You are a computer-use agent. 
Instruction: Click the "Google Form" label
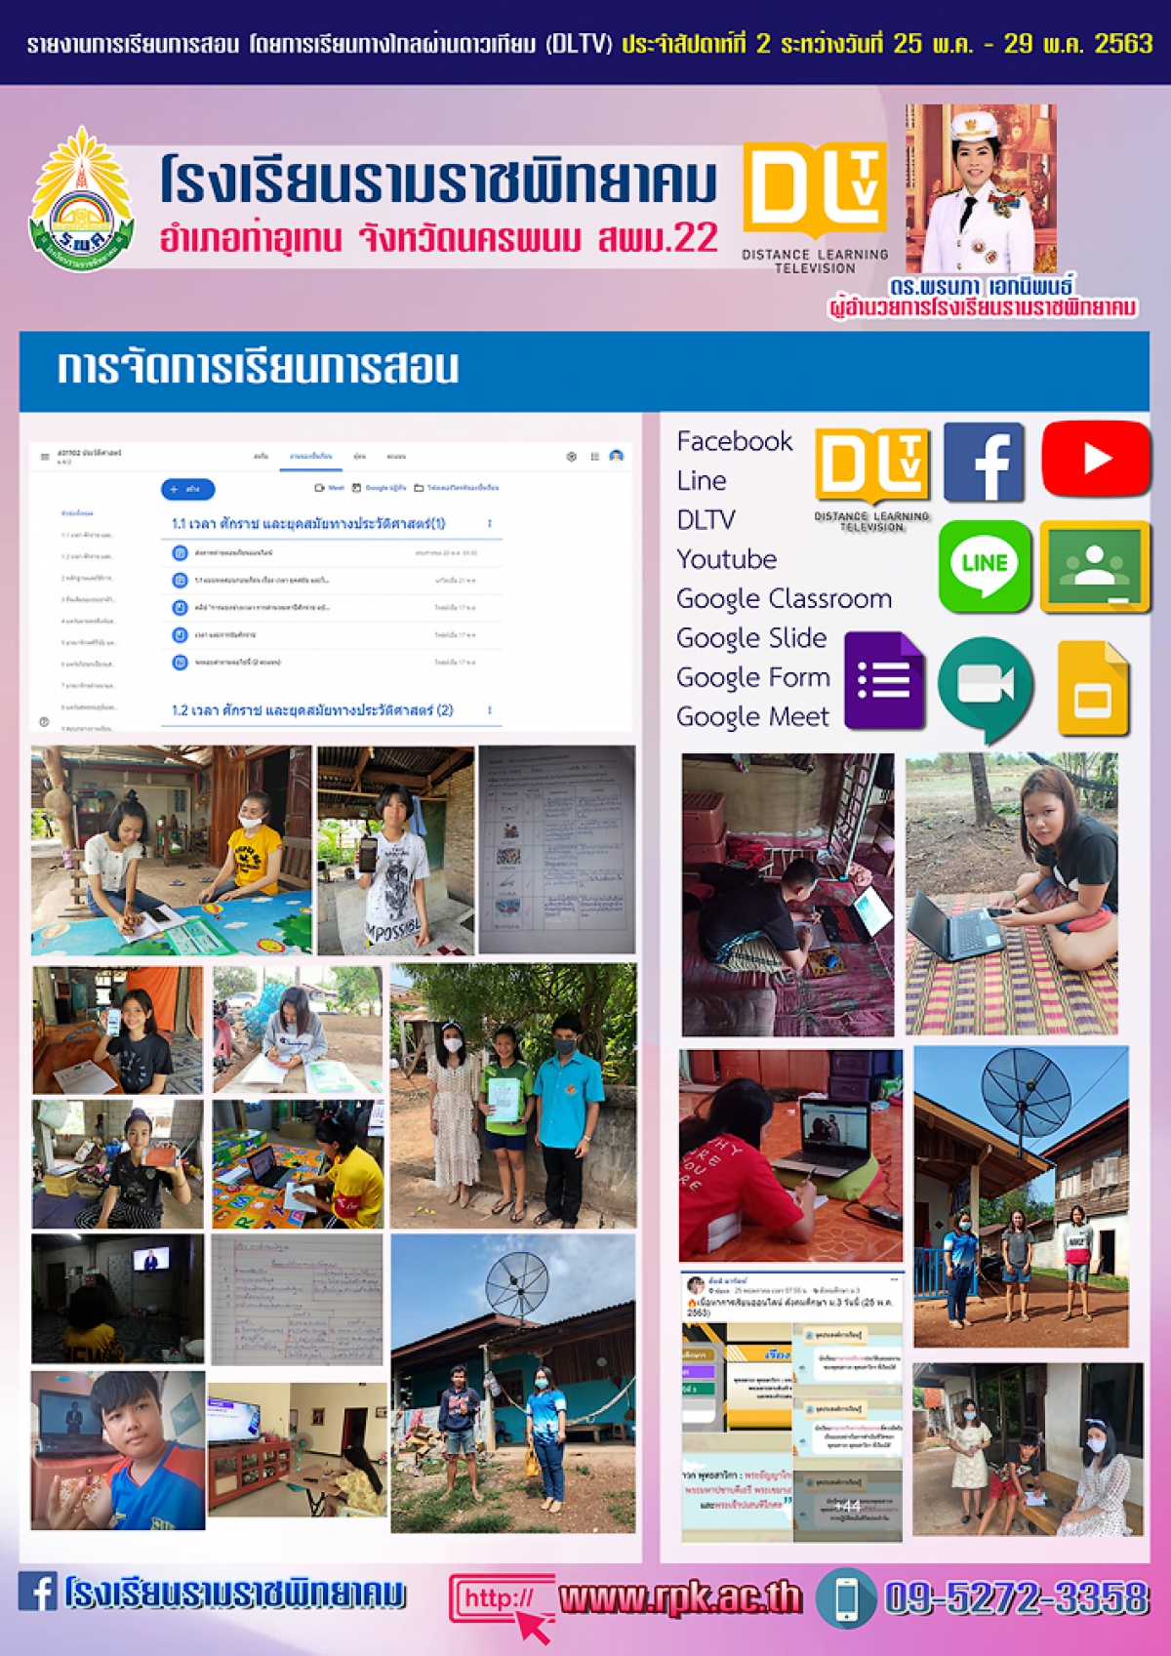[753, 677]
